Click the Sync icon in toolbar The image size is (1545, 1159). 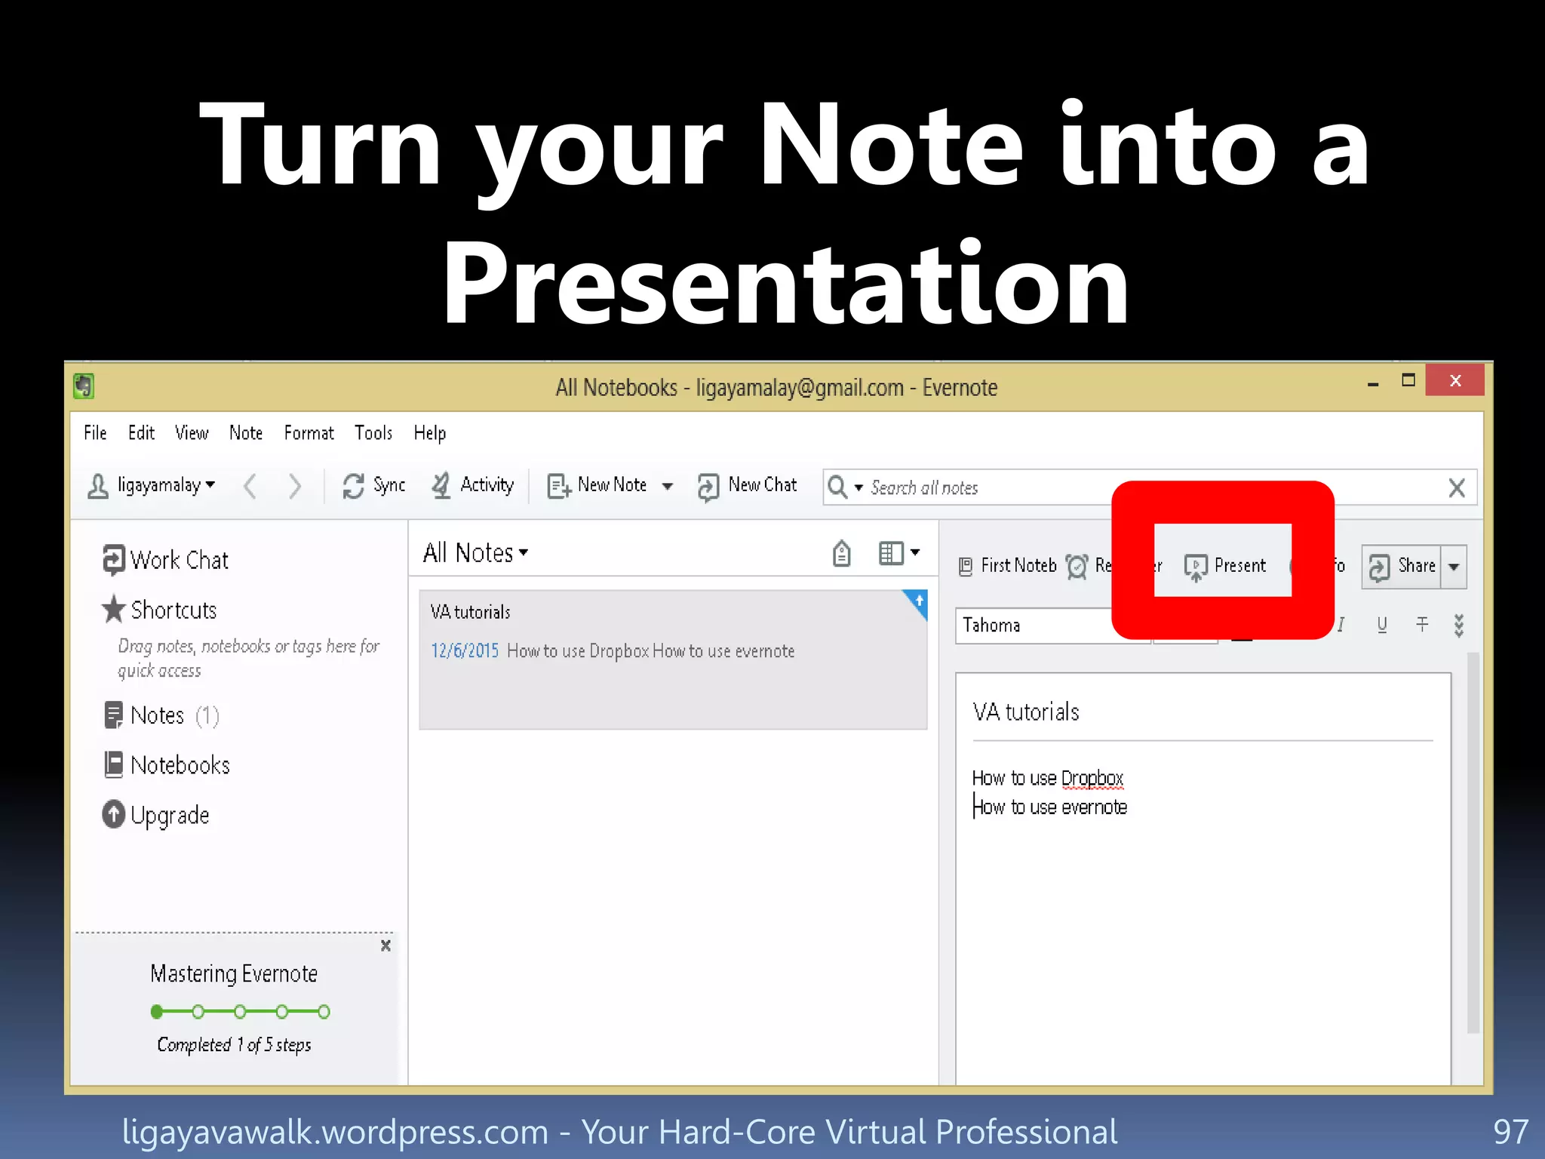tap(353, 486)
